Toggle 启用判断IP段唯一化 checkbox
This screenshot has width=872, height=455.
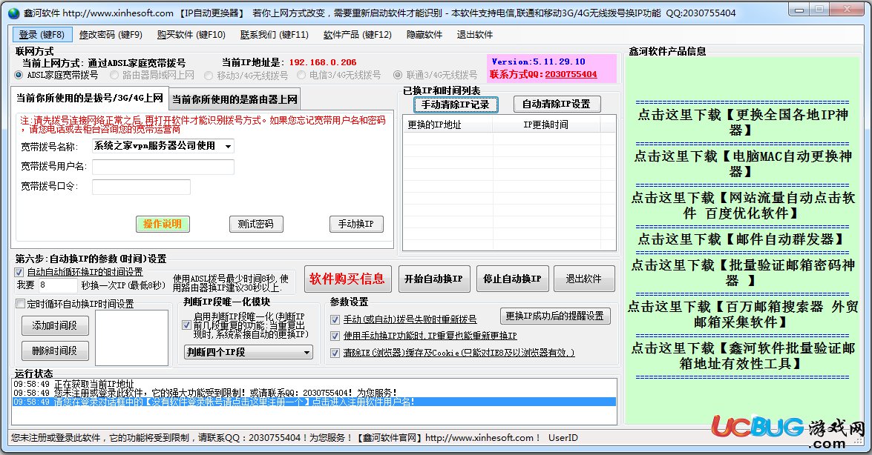pyautogui.click(x=187, y=325)
